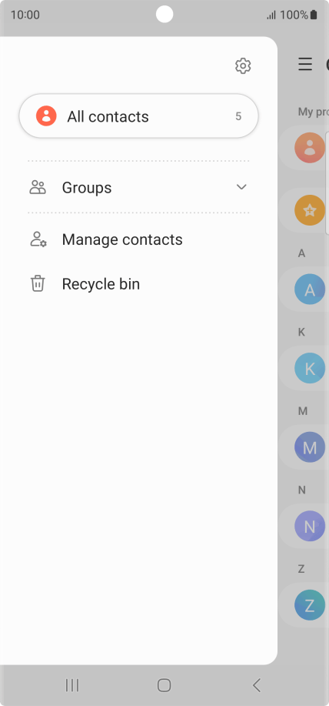Screen dimensions: 329x706
Task: Open contacts settings gear icon
Action: pyautogui.click(x=243, y=65)
